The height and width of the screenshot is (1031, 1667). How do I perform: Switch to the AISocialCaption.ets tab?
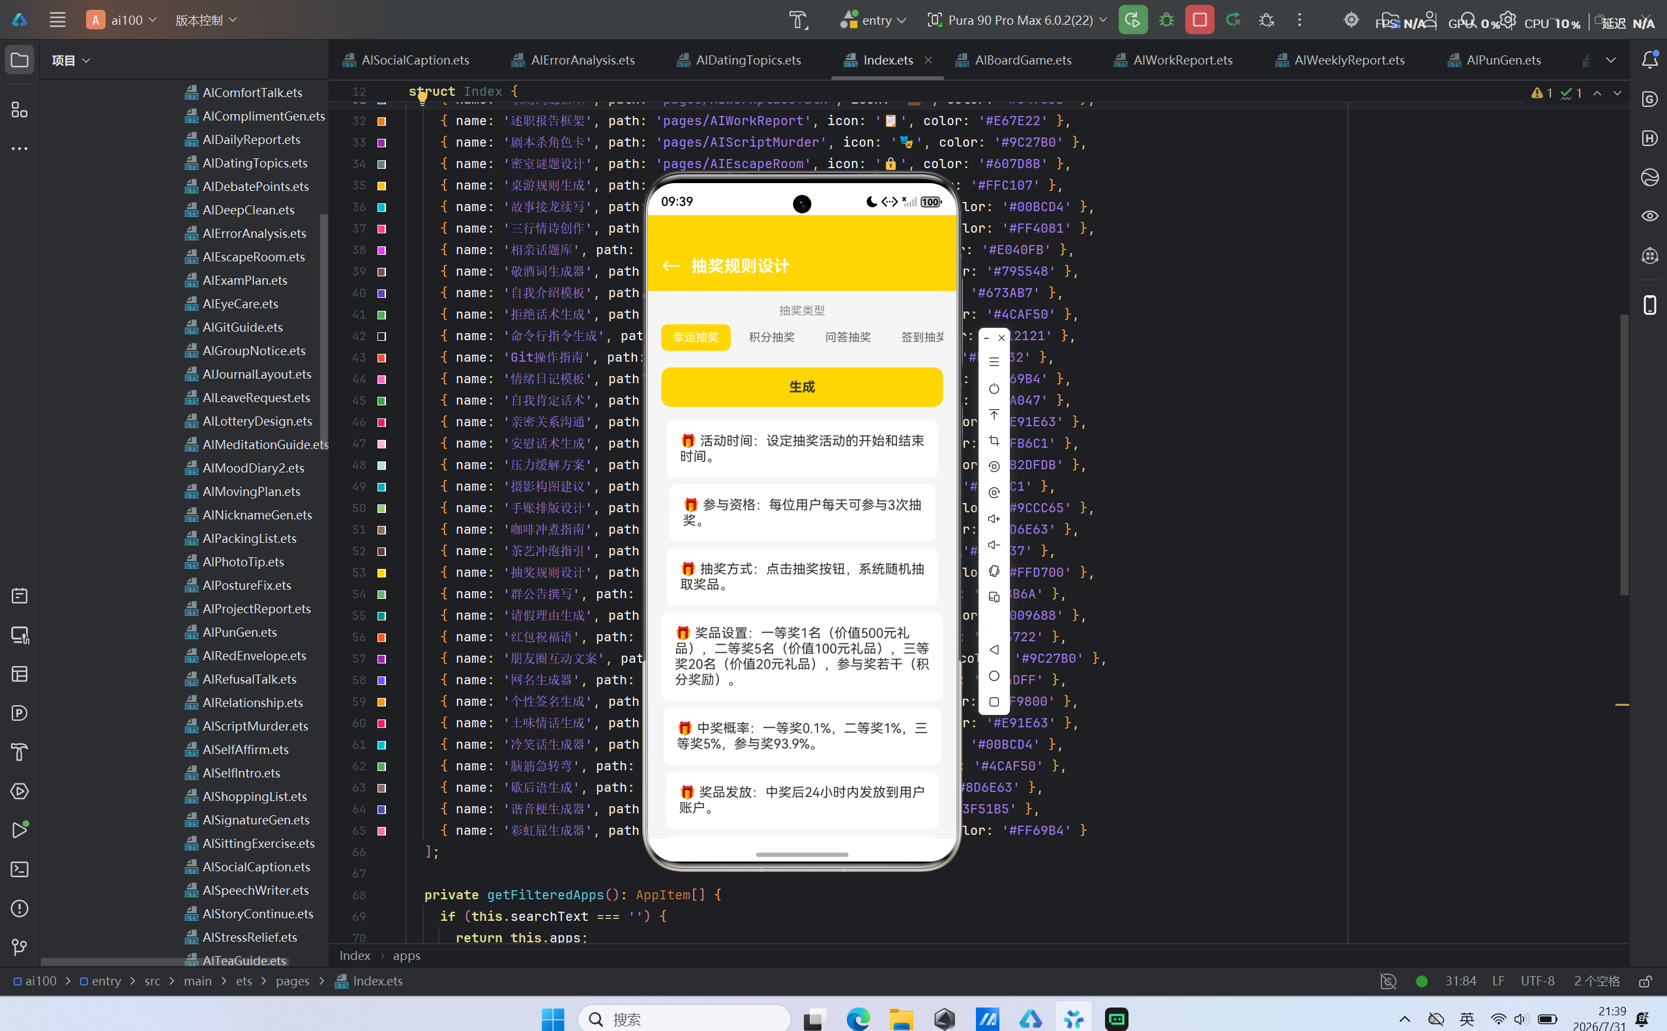pos(406,60)
